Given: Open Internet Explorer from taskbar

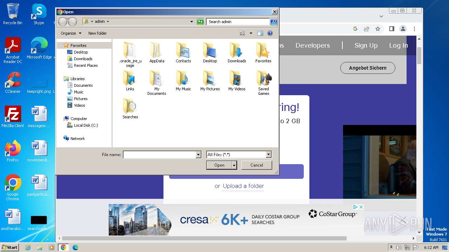Looking at the screenshot, I should click(x=28, y=247).
